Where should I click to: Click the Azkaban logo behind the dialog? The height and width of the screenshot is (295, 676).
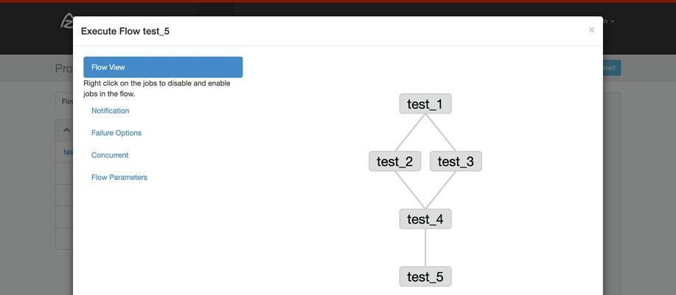tap(67, 21)
